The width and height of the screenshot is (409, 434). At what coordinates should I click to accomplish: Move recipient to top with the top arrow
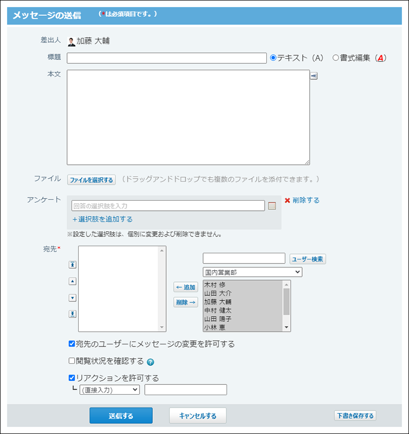73,265
